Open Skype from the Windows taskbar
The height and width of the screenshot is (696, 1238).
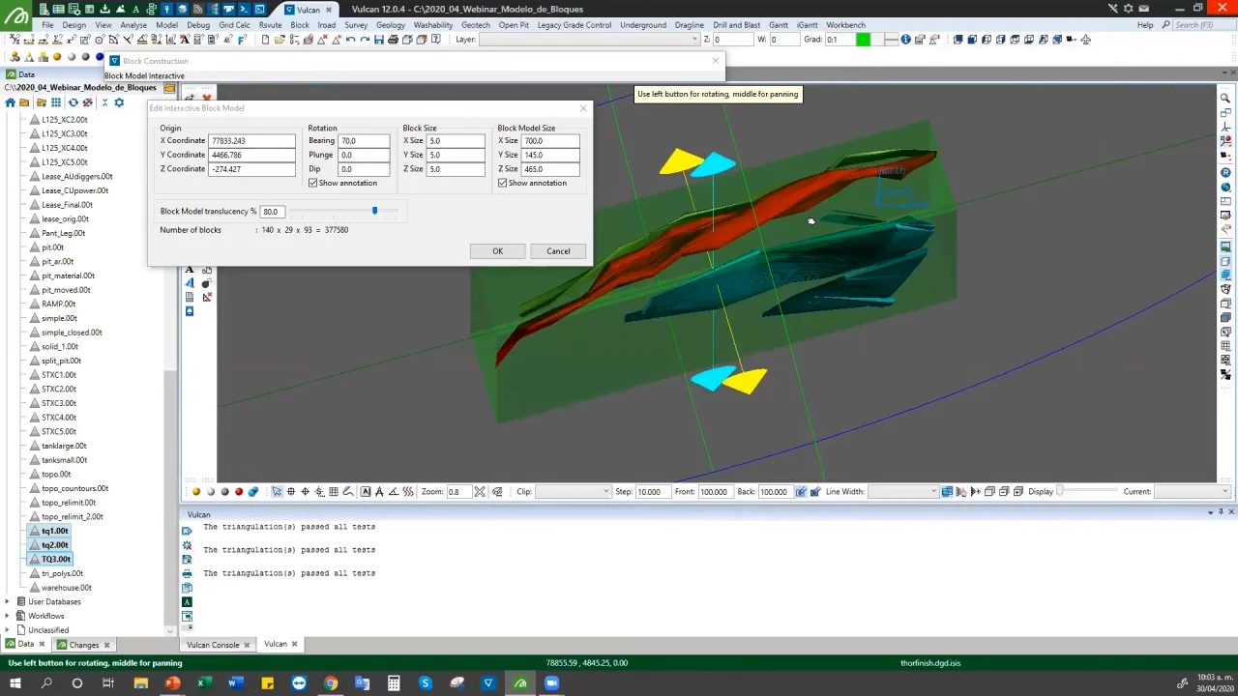tap(425, 683)
